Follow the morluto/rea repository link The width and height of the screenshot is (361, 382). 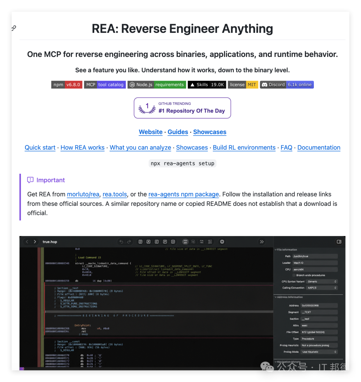[83, 195]
